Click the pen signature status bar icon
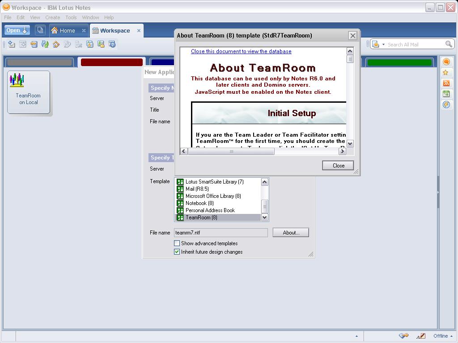The image size is (458, 343). pyautogui.click(x=421, y=336)
